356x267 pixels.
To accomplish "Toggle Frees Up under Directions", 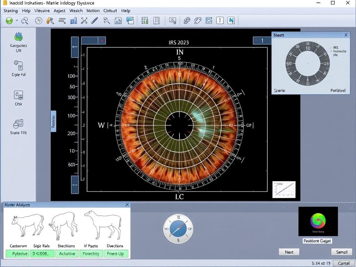I will click(116, 254).
